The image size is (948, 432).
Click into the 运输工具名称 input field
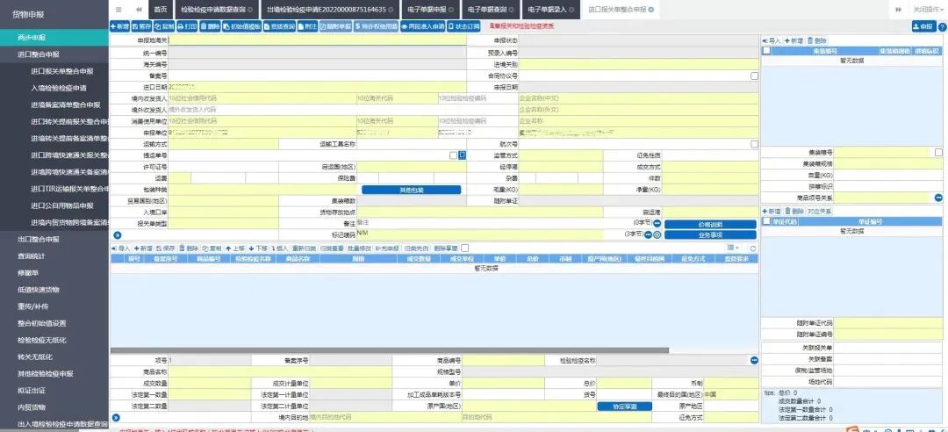(x=412, y=144)
